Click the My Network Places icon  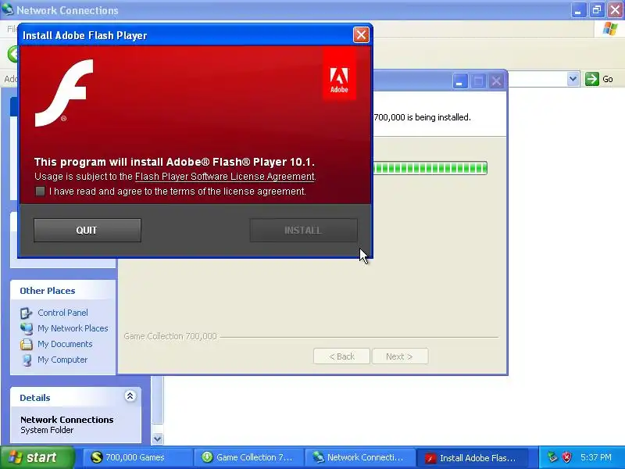pyautogui.click(x=27, y=328)
